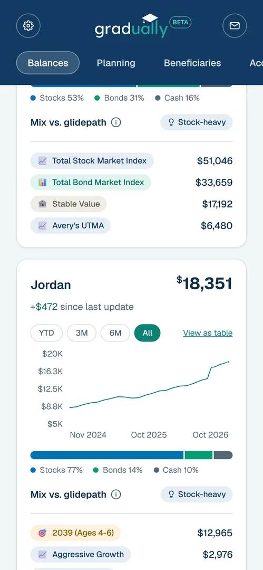Click the Total Bond Market Index bar icon
Screen dimensions: 263x570
tap(43, 182)
